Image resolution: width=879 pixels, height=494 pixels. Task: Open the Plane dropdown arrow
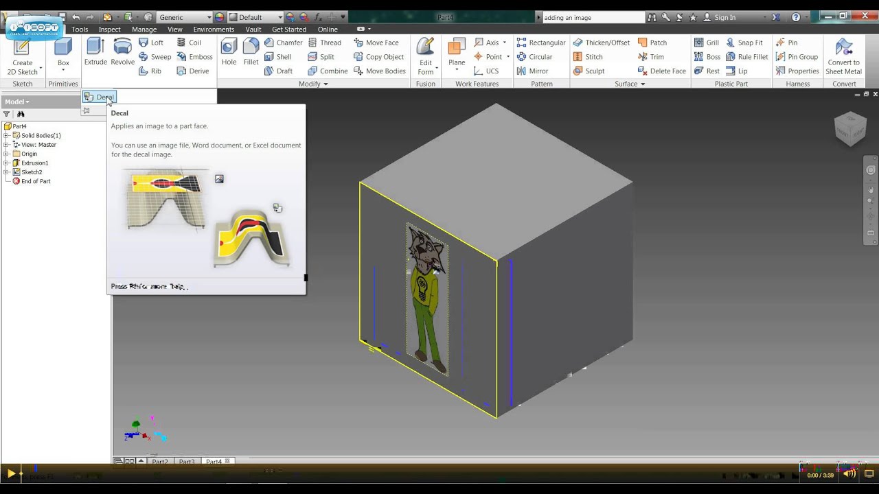click(x=457, y=70)
